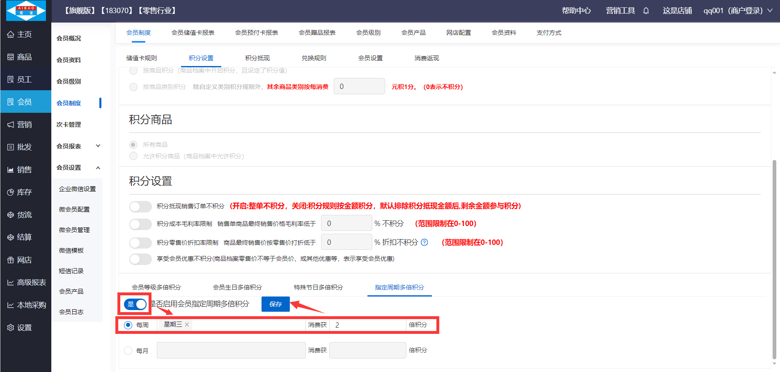Image resolution: width=780 pixels, height=372 pixels.
Task: Open the 帮助中心 link
Action: (576, 11)
